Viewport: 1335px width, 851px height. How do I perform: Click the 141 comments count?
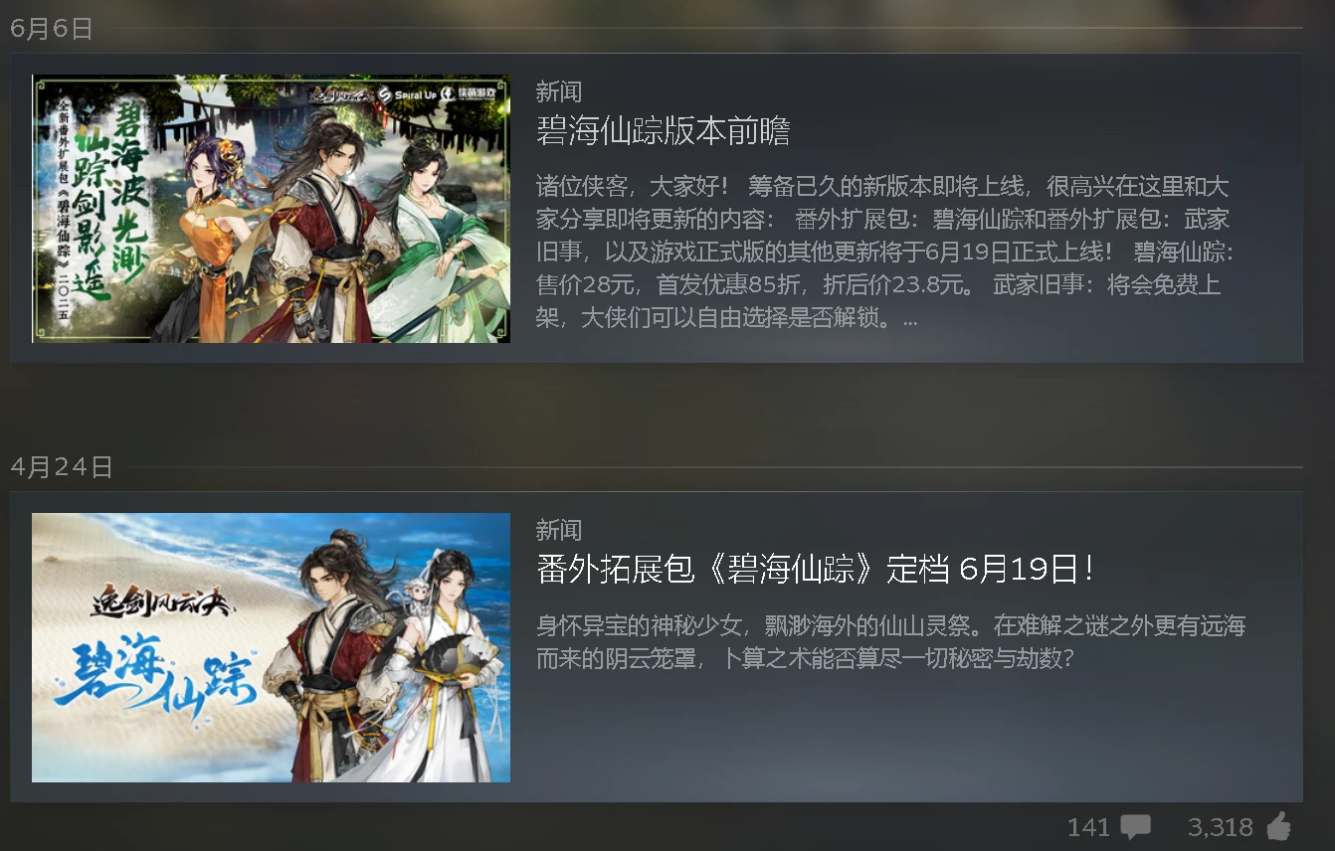(x=1088, y=827)
